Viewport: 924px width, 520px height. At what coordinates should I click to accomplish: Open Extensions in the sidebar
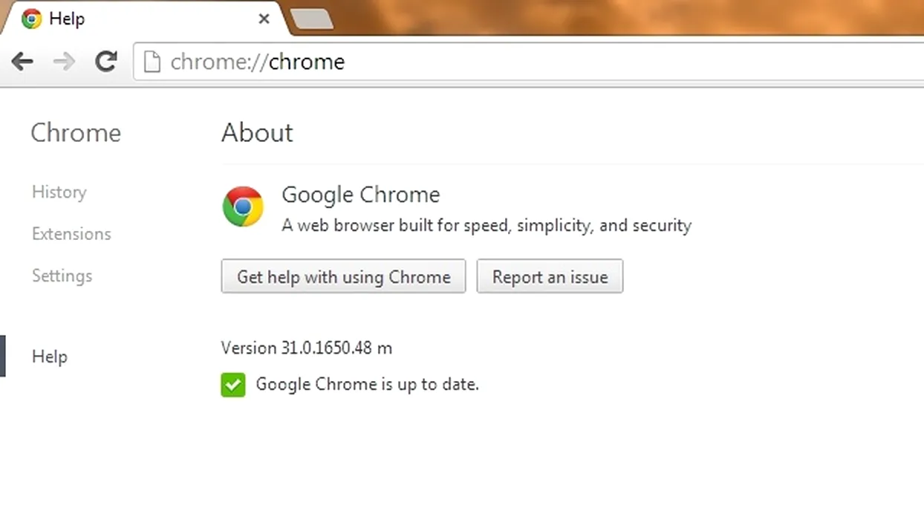[71, 233]
